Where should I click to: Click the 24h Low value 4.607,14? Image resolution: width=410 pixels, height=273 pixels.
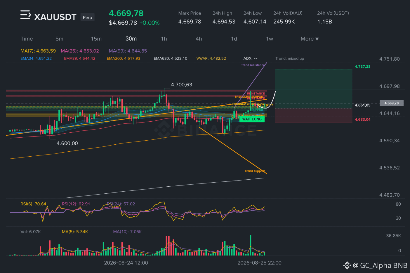pyautogui.click(x=255, y=22)
